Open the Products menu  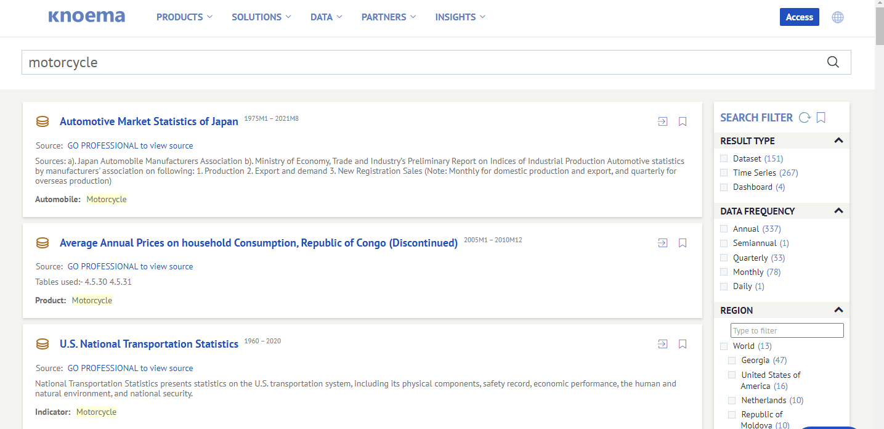pyautogui.click(x=184, y=17)
